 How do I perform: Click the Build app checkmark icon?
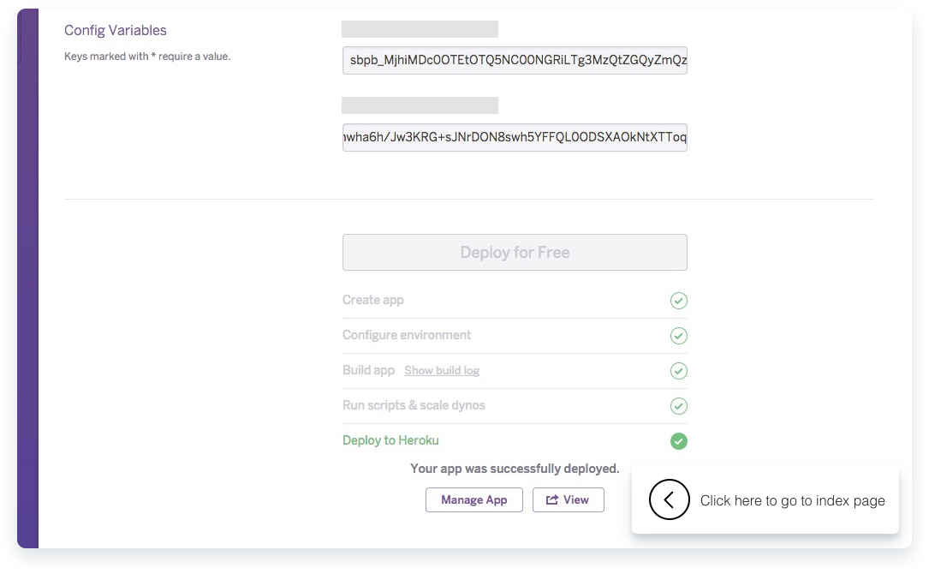coord(678,371)
